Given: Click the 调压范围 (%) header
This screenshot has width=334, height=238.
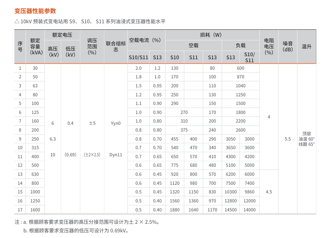Looking at the screenshot, I should tap(92, 46).
